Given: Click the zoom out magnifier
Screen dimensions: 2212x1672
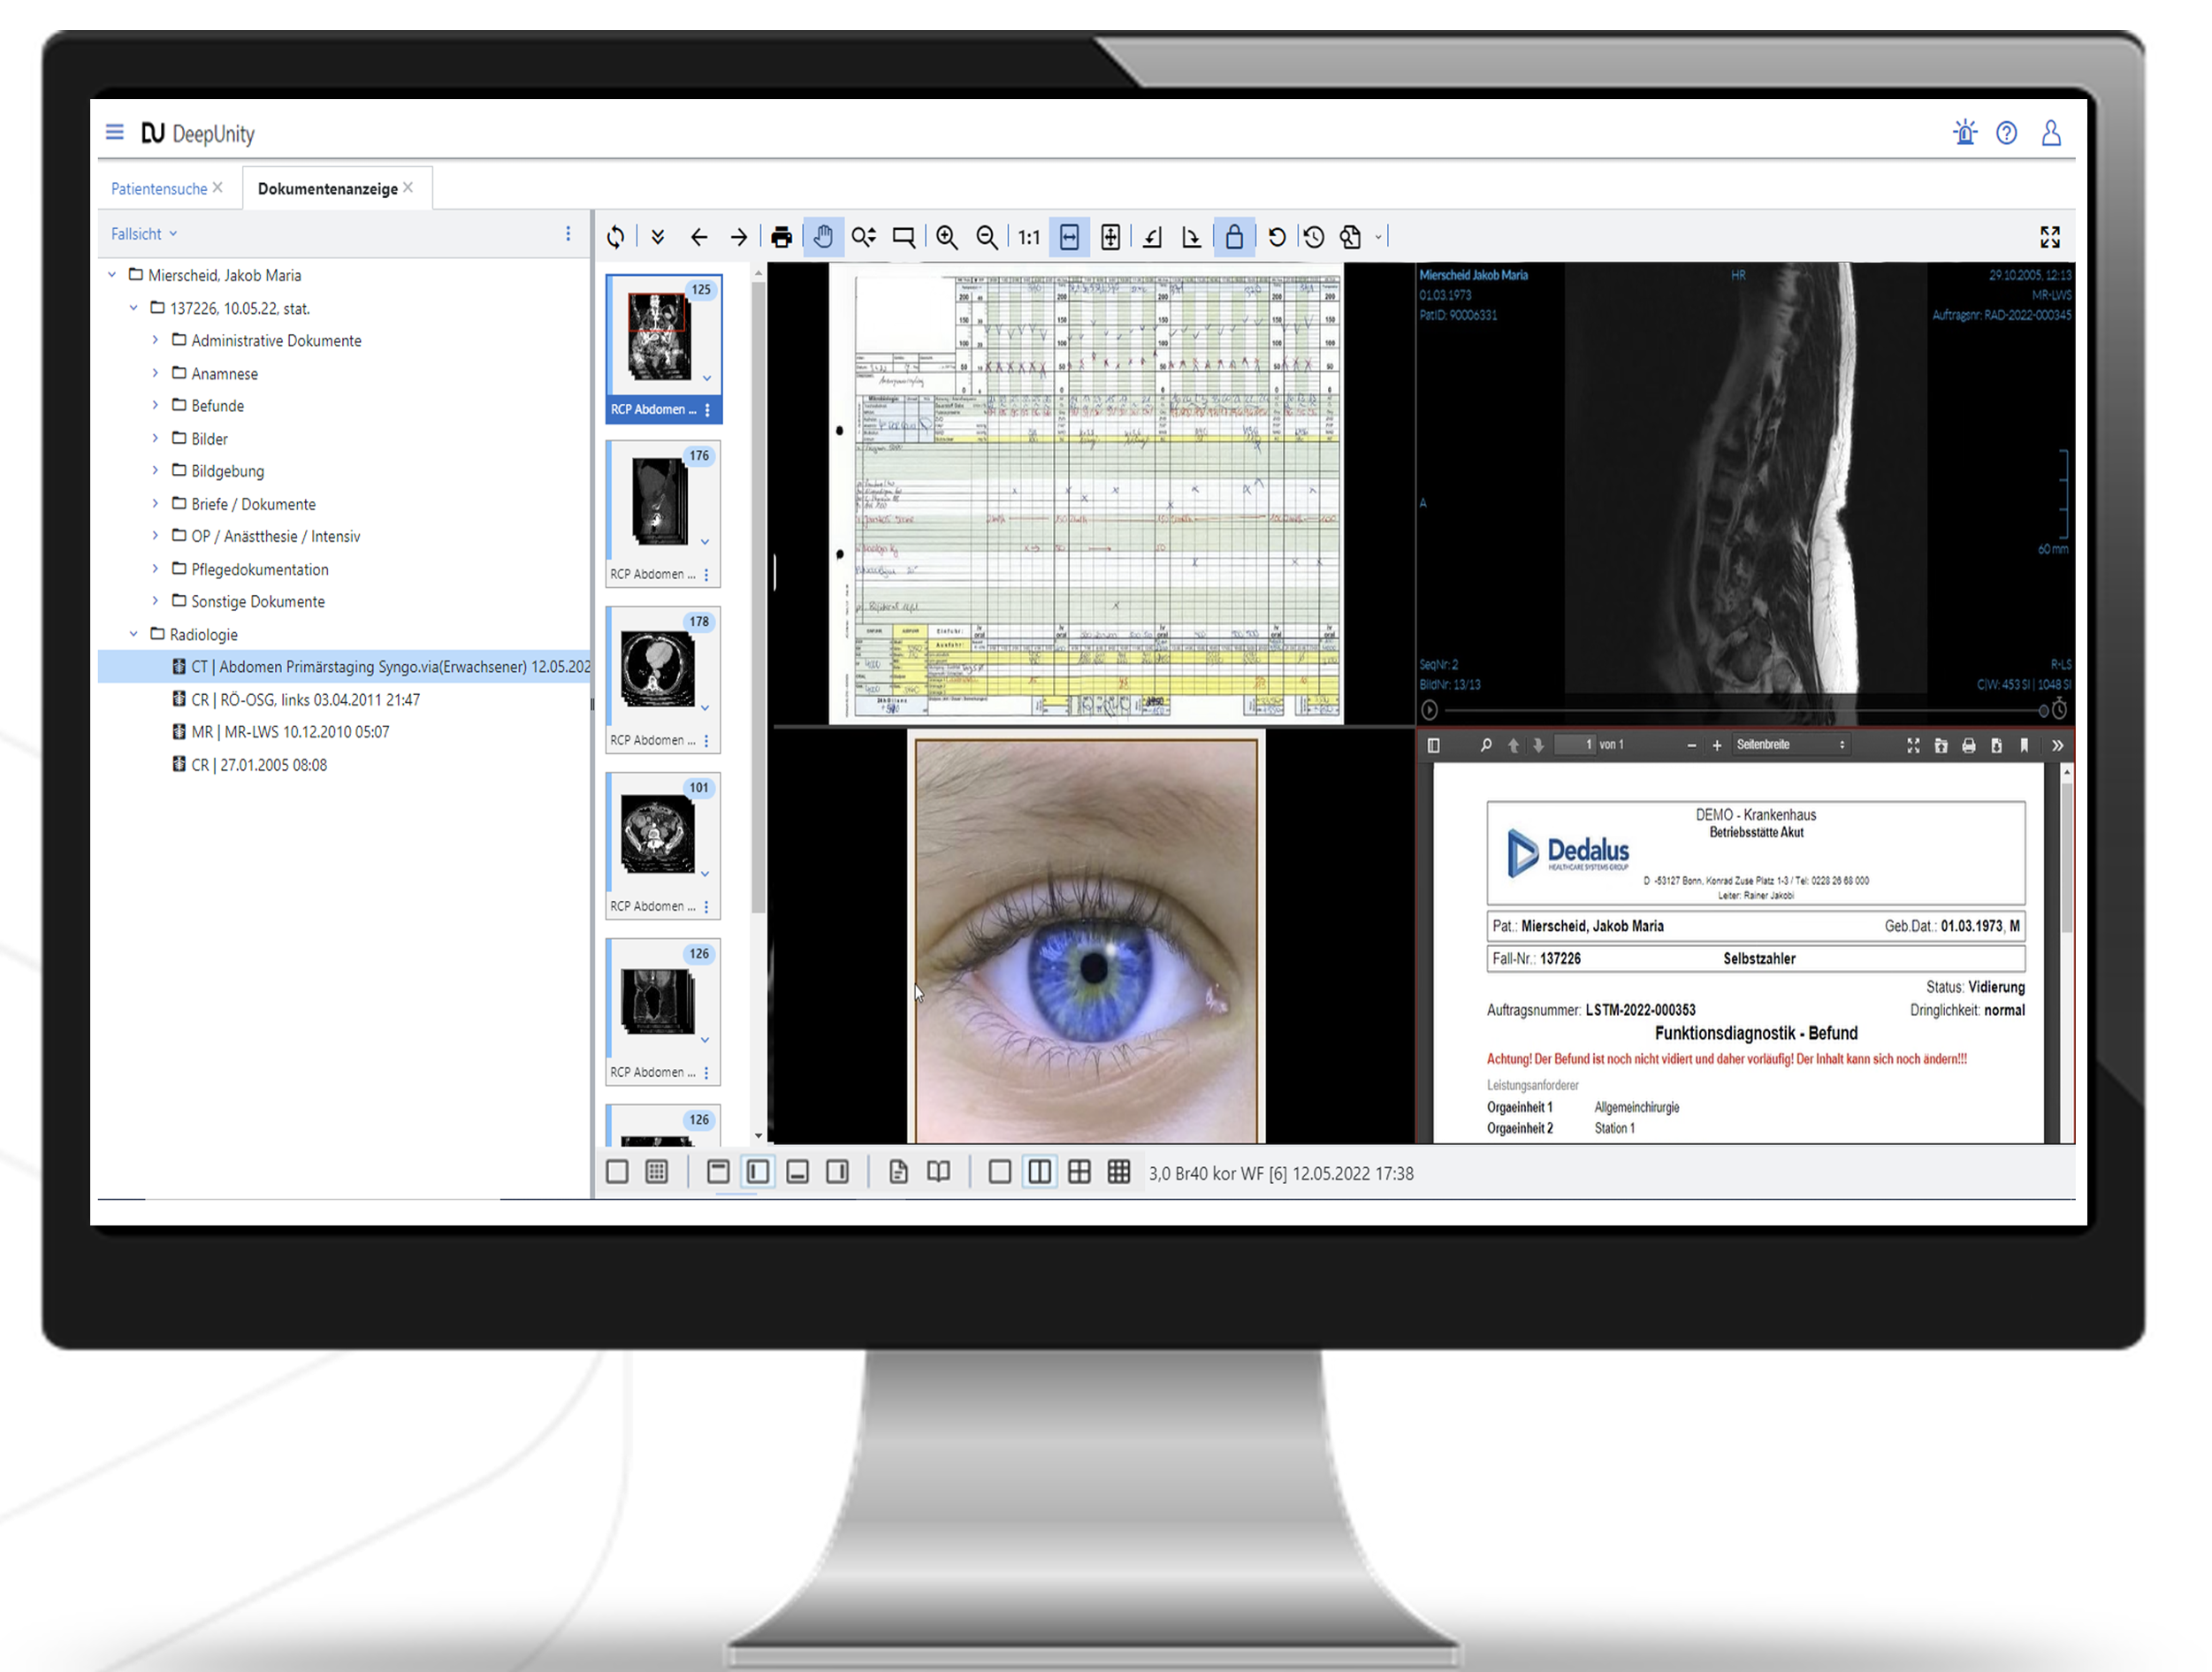Looking at the screenshot, I should tap(986, 237).
